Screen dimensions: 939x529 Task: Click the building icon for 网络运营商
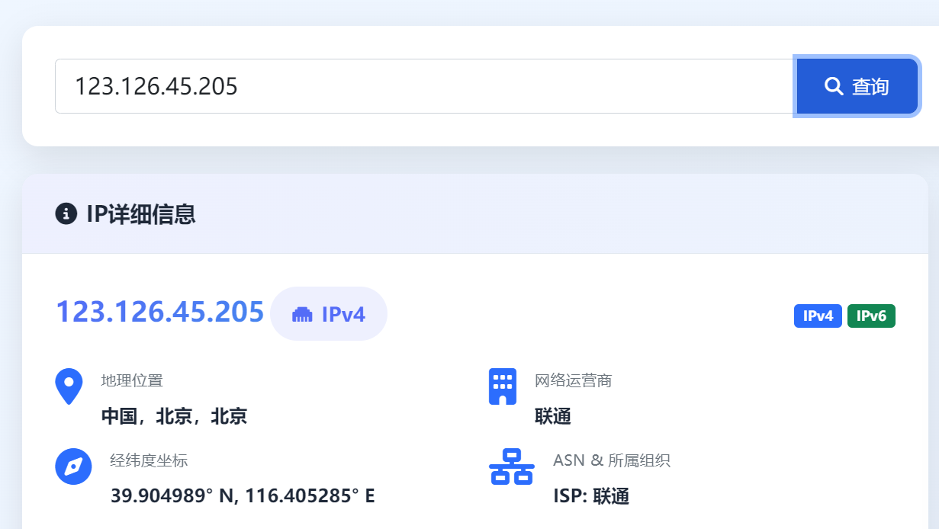point(502,386)
